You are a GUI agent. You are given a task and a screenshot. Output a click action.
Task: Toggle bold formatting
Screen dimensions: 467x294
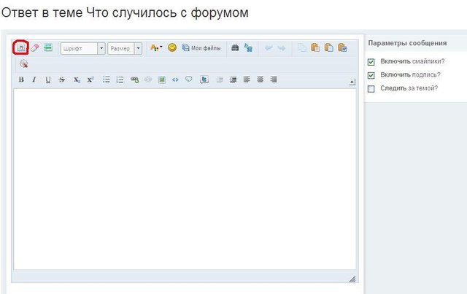pyautogui.click(x=21, y=80)
